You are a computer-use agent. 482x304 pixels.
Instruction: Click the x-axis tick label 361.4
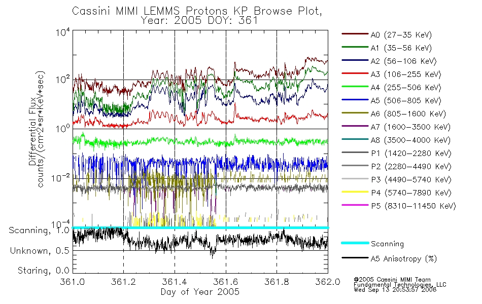175,282
